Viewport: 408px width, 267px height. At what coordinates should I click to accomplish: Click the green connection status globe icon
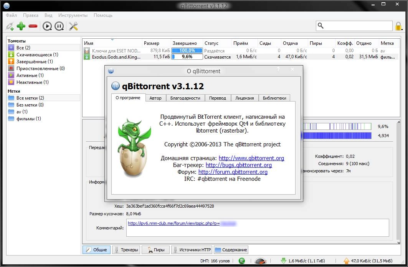[242, 261]
